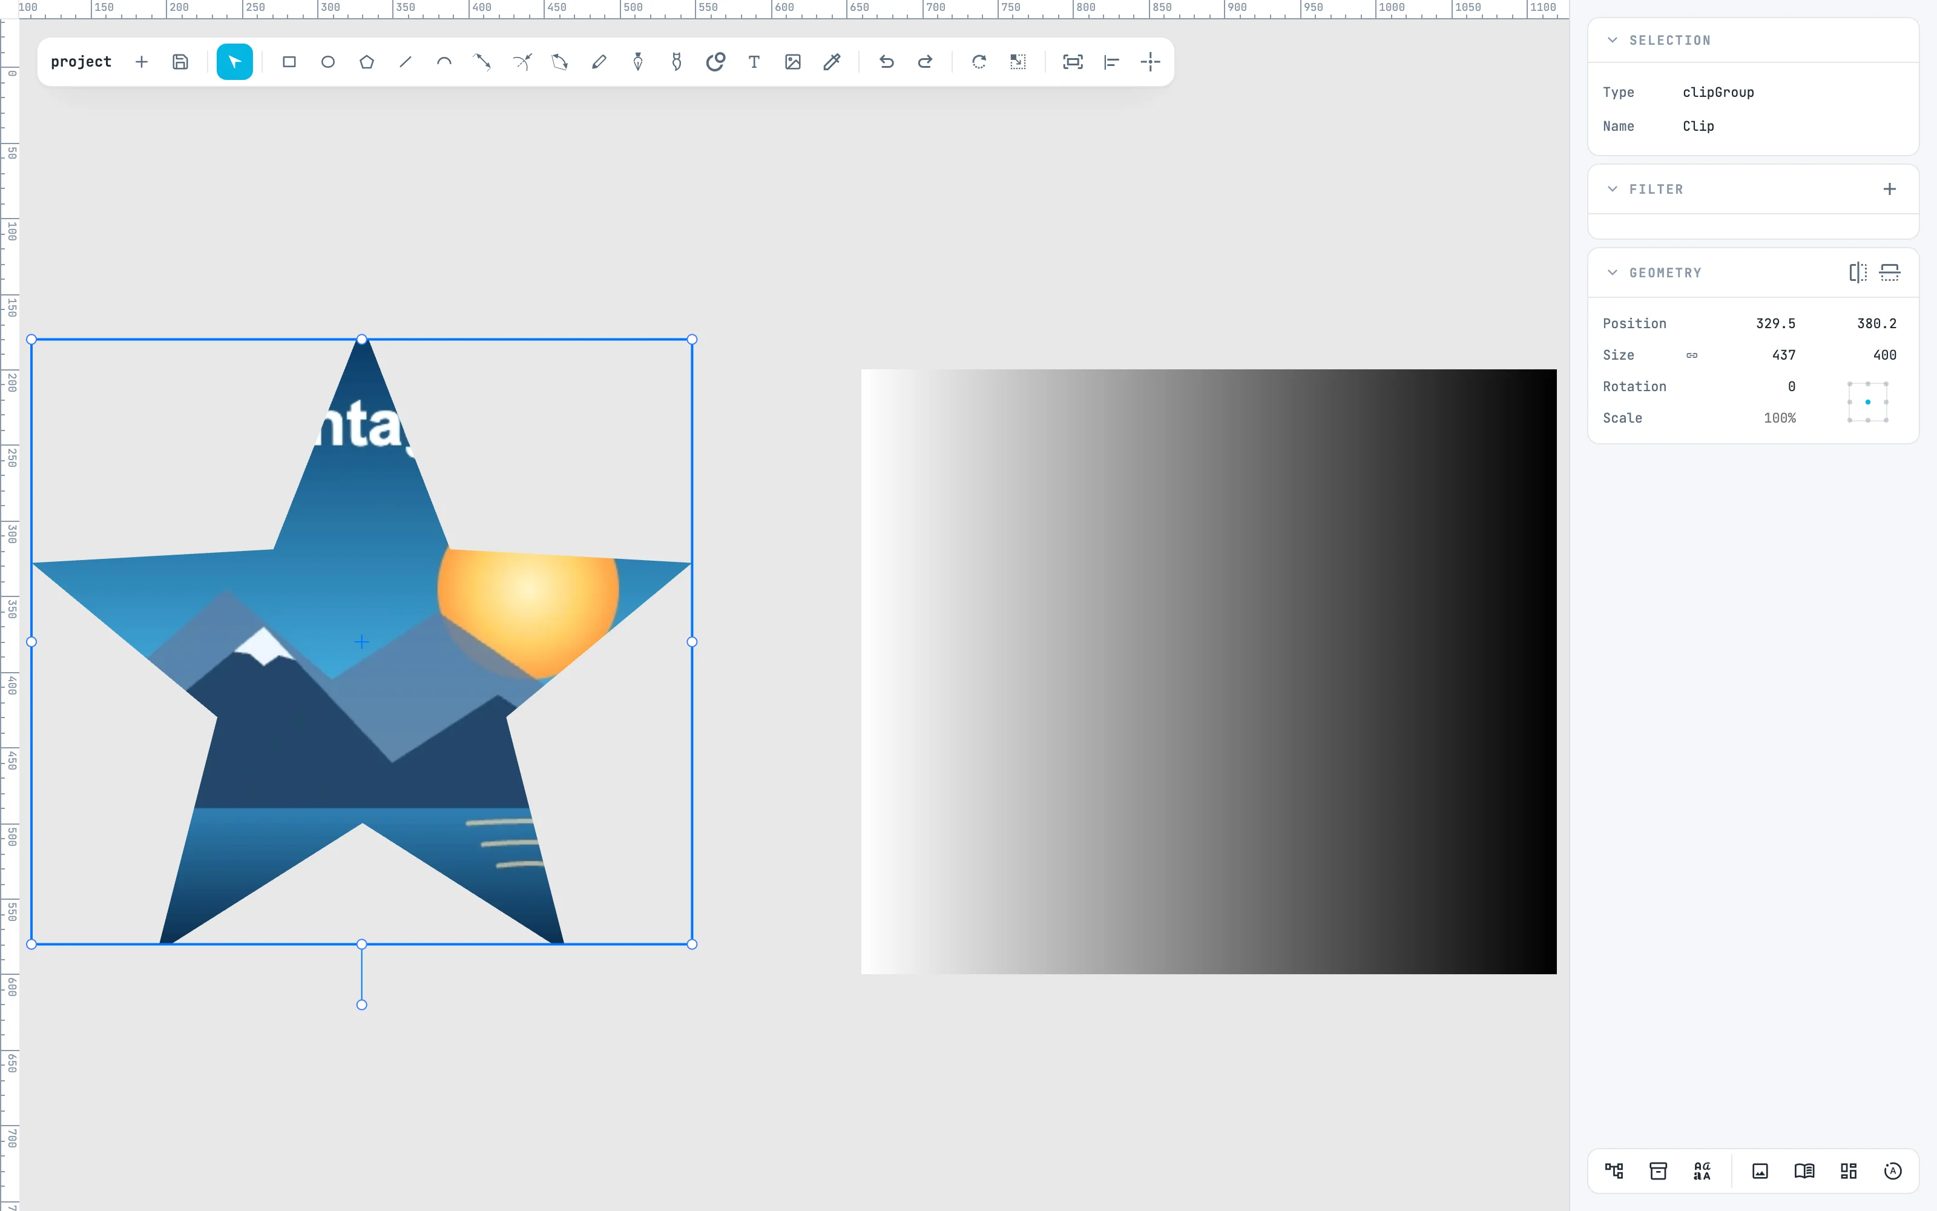Select the Ellipse tool
The height and width of the screenshot is (1211, 1937).
pos(327,62)
